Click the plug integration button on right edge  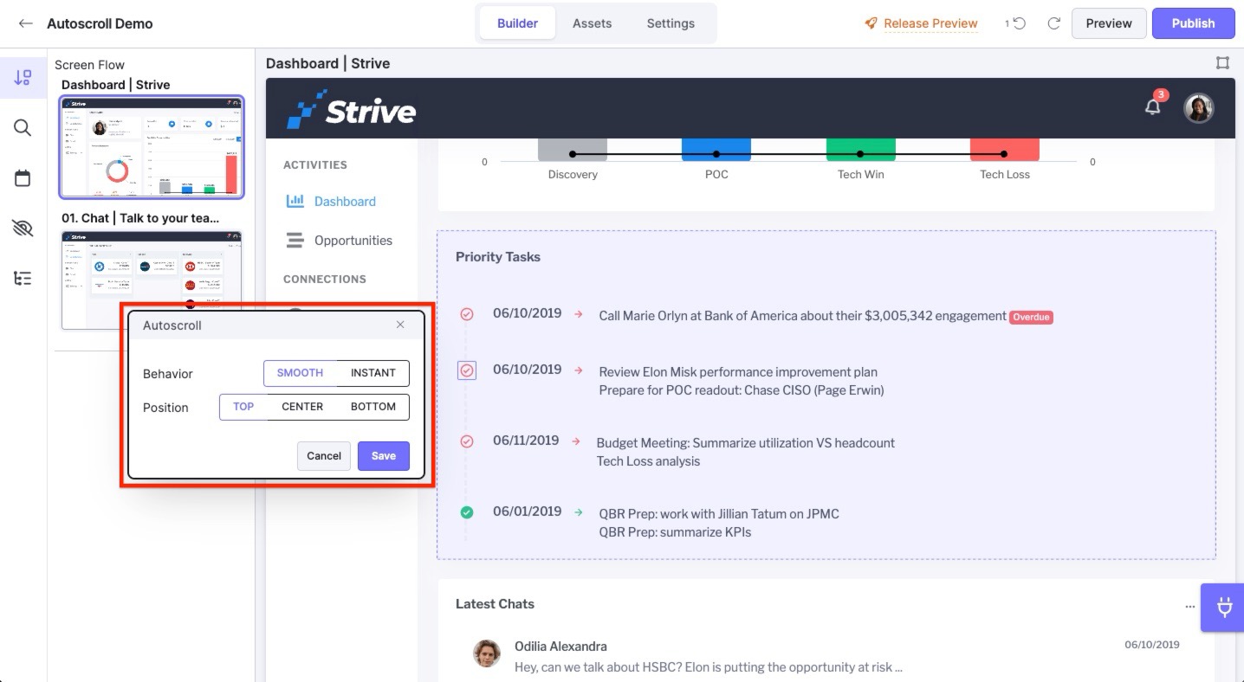point(1224,607)
